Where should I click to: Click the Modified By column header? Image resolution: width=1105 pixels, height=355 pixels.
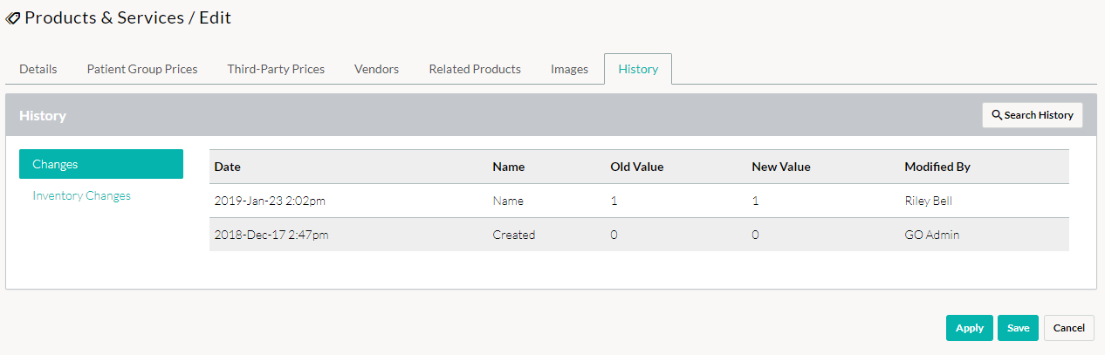pos(937,167)
